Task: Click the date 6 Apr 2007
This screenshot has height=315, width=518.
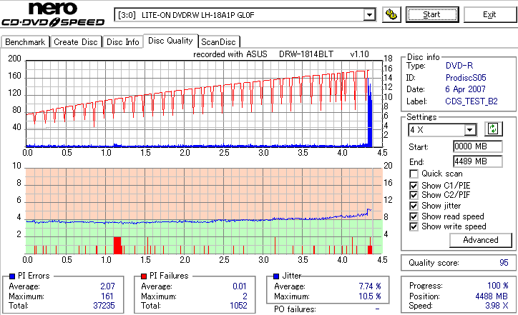Action: (x=465, y=89)
